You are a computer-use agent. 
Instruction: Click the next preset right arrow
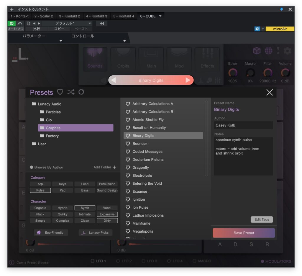click(x=188, y=80)
